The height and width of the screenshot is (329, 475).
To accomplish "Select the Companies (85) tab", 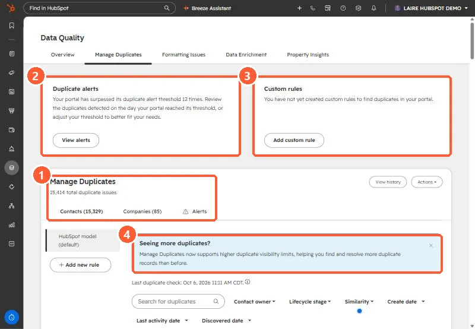I will pos(142,211).
